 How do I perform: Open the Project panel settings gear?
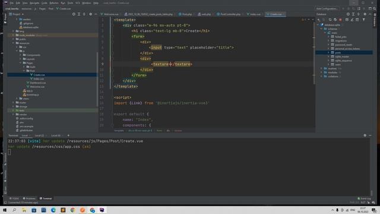point(90,14)
